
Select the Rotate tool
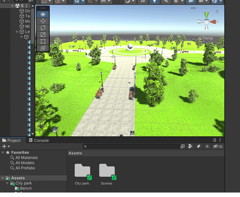pos(43,28)
